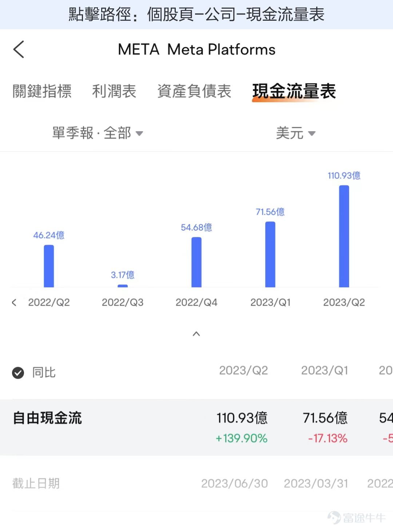
Task: Click the 2023/06/30 date cell
Action: coord(235,483)
